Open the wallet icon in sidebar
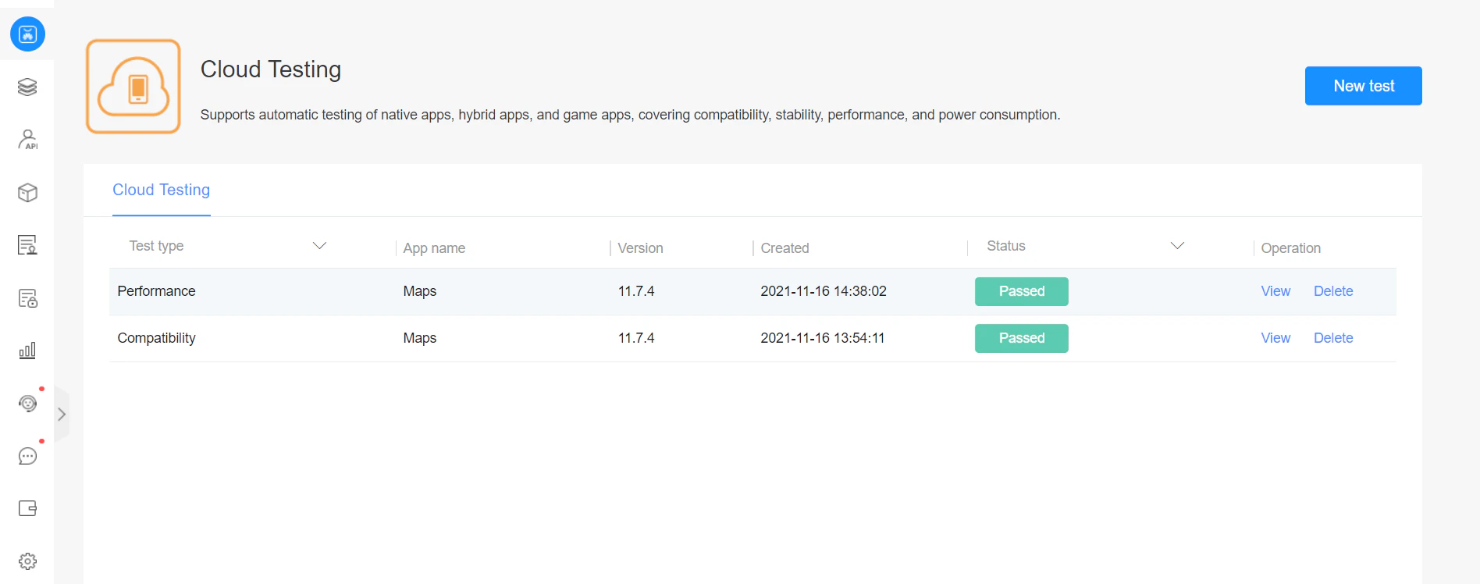 [x=27, y=508]
